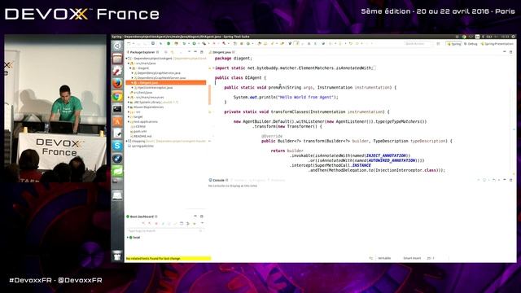Click the red stop icon in Boot Dashboard
The image size is (521, 293).
click(x=156, y=224)
